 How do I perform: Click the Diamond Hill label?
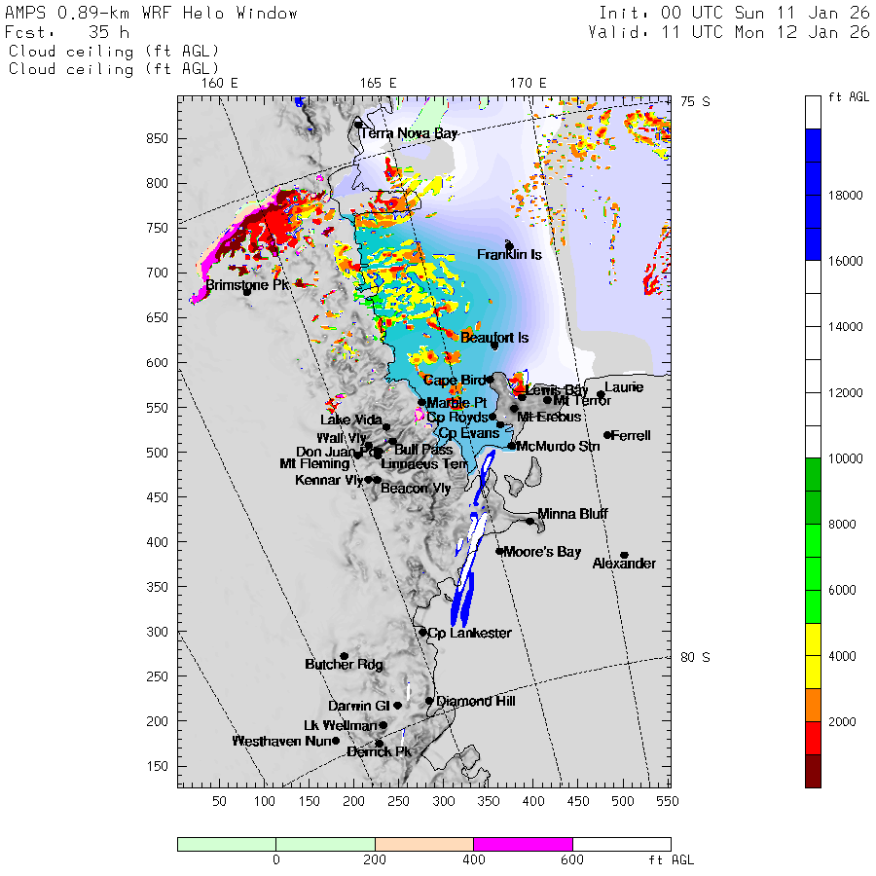[x=475, y=701]
